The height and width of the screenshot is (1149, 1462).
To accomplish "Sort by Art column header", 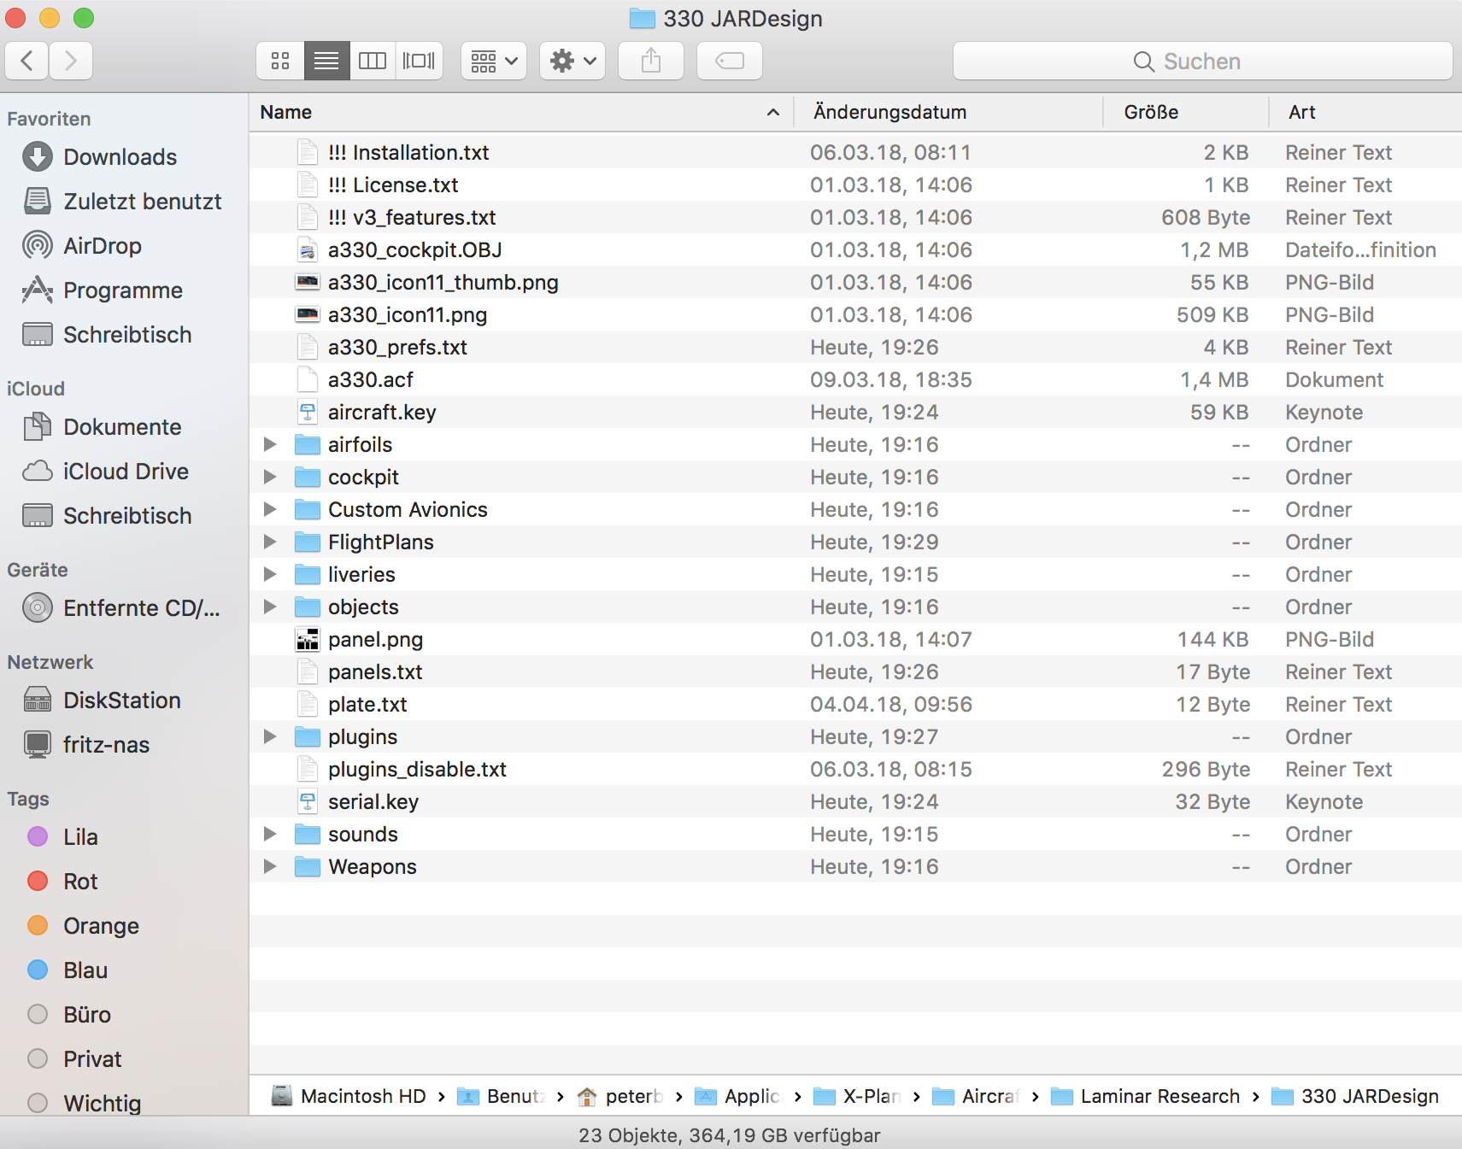I will tap(1365, 113).
